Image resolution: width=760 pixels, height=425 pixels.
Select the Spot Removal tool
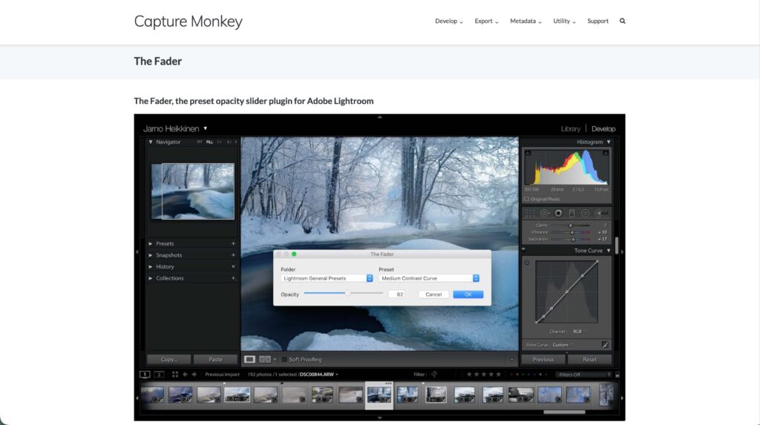(544, 213)
